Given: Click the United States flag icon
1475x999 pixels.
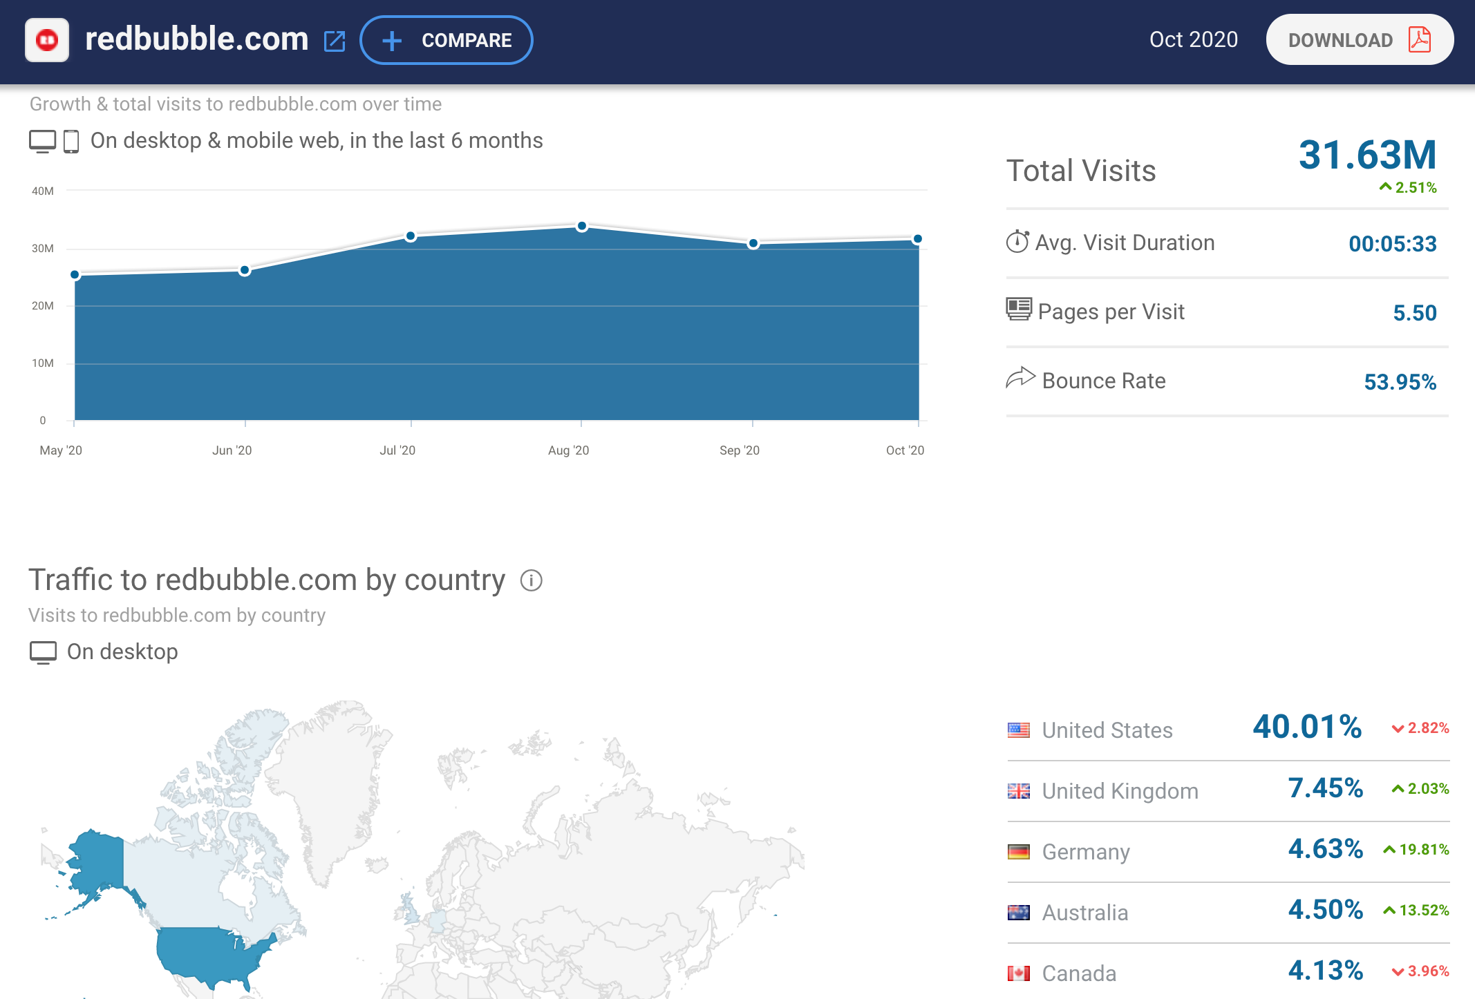Looking at the screenshot, I should 1019,730.
